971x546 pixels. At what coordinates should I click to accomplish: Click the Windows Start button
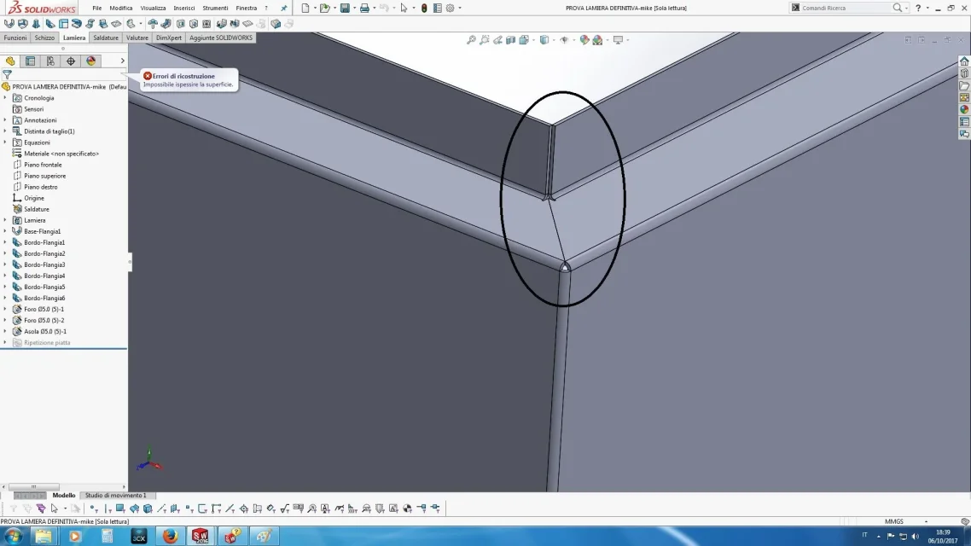pos(14,536)
